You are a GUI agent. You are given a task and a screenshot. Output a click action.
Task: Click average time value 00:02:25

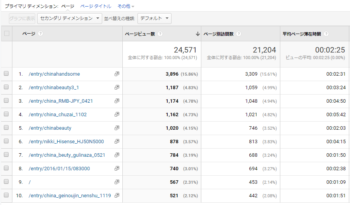[x=330, y=50]
